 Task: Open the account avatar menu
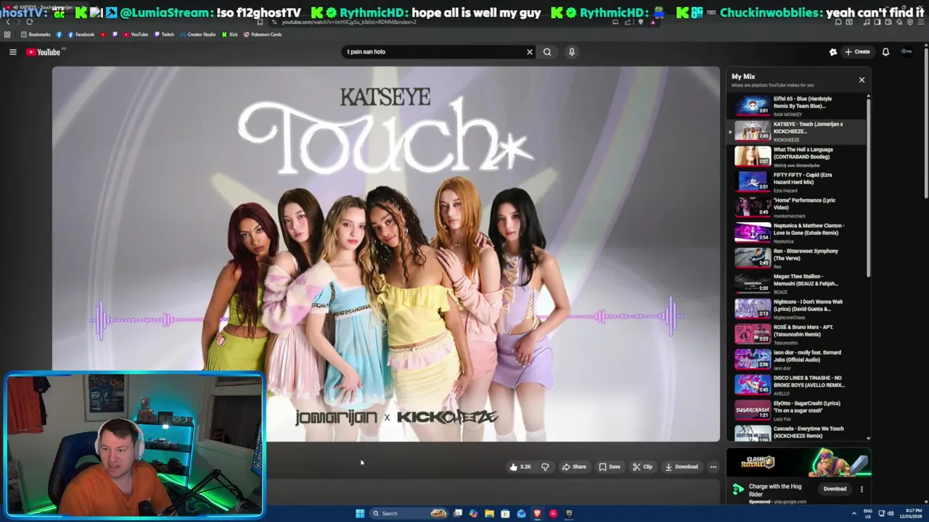tap(907, 51)
